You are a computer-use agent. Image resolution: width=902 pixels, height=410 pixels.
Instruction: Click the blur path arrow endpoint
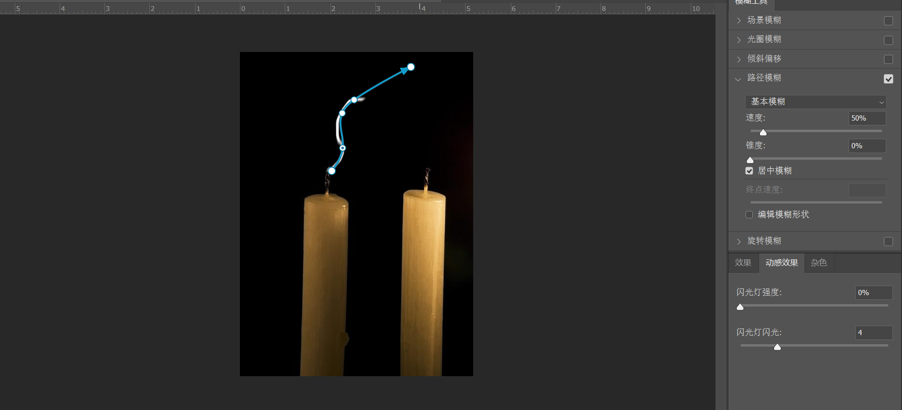[411, 67]
